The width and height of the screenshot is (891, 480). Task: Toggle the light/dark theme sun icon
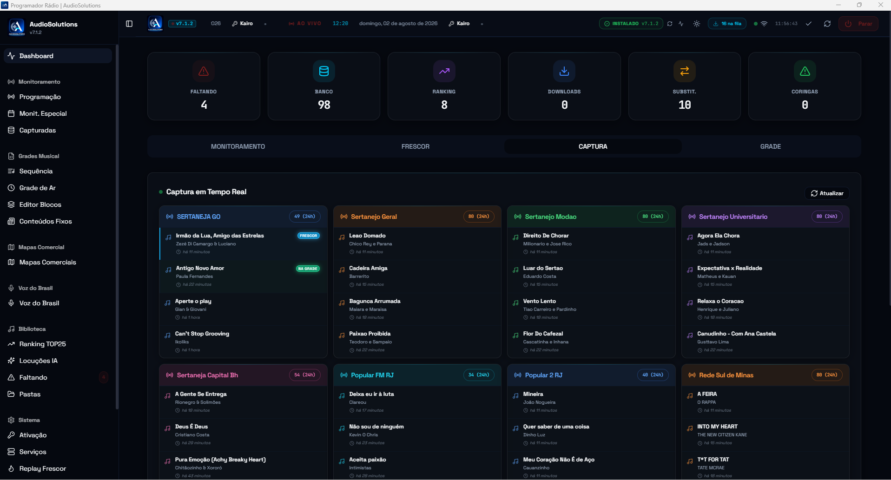click(x=696, y=24)
